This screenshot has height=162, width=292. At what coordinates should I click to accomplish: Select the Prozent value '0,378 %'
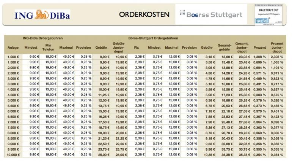260,100
